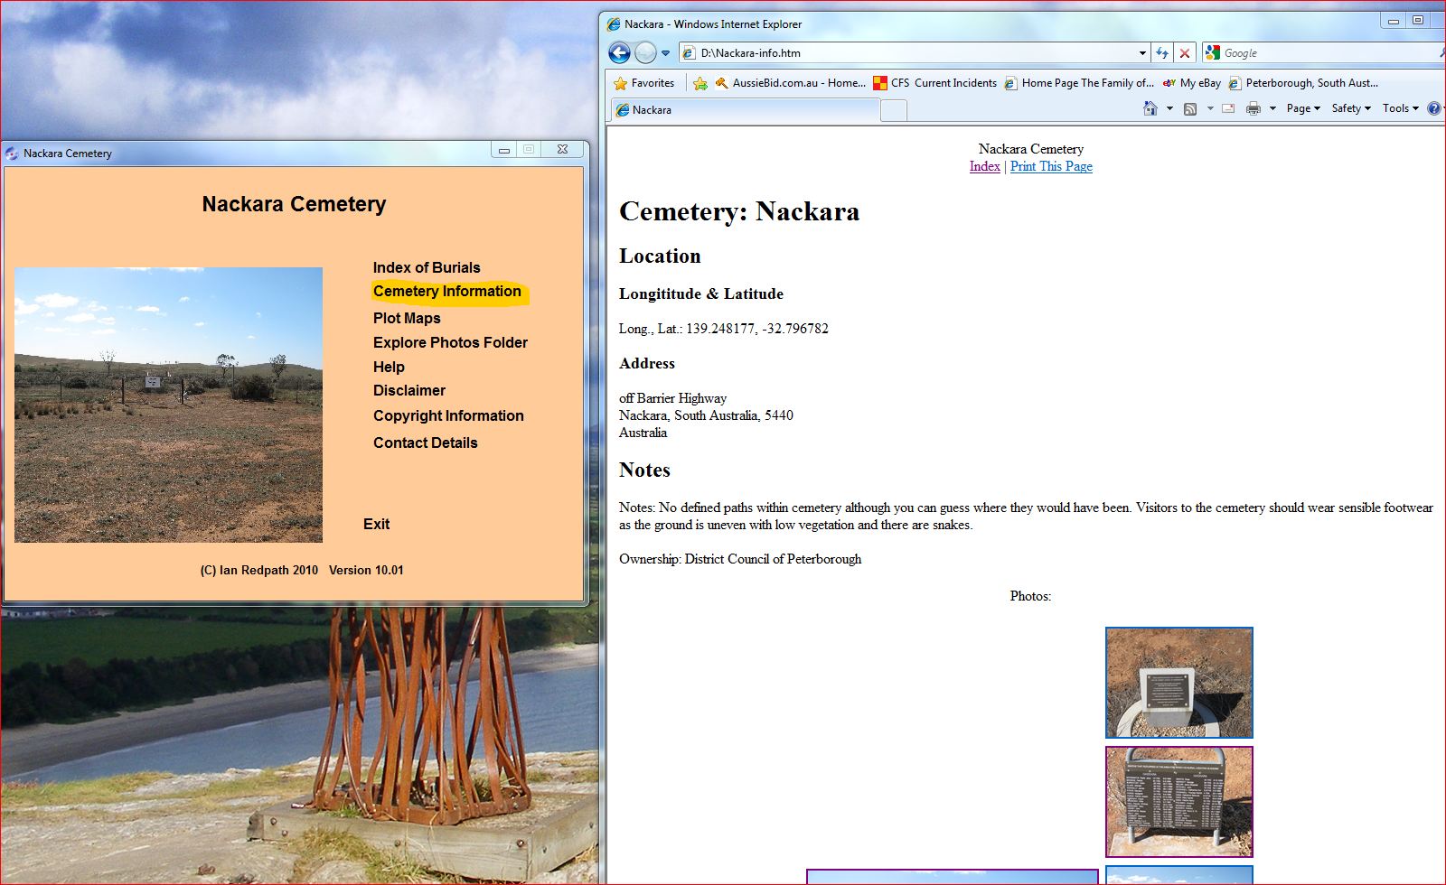Expand the Print options dropdown arrow
This screenshot has height=885, width=1446.
click(x=1272, y=108)
